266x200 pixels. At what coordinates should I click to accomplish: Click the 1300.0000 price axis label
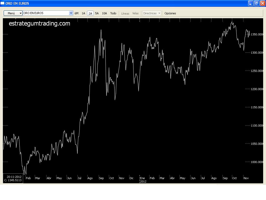pos(257,53)
